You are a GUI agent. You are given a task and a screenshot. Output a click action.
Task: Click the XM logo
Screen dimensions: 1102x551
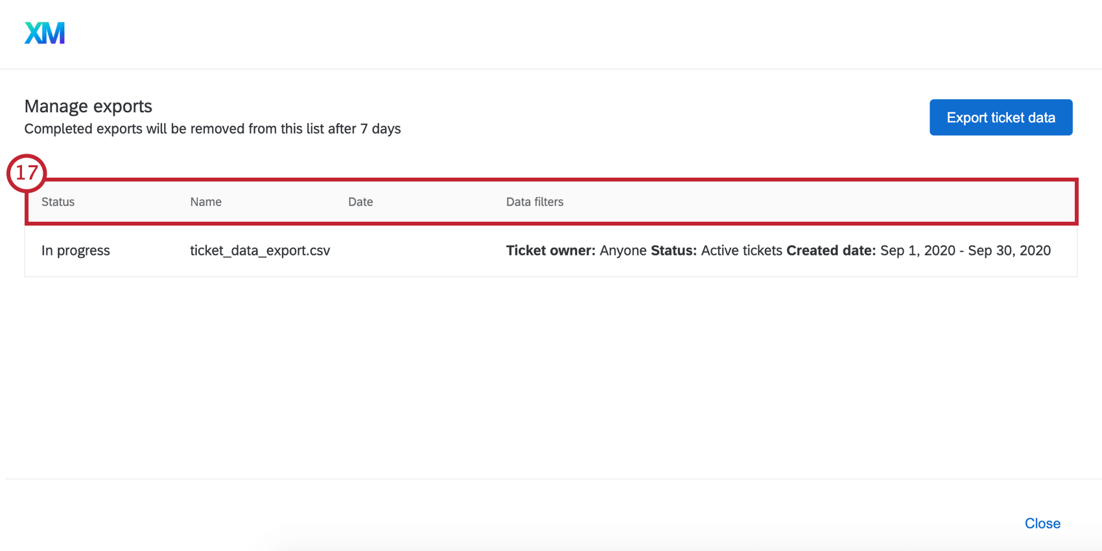(x=45, y=33)
